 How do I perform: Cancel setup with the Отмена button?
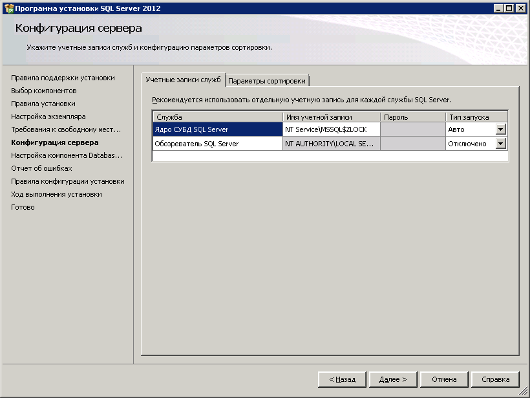(444, 379)
